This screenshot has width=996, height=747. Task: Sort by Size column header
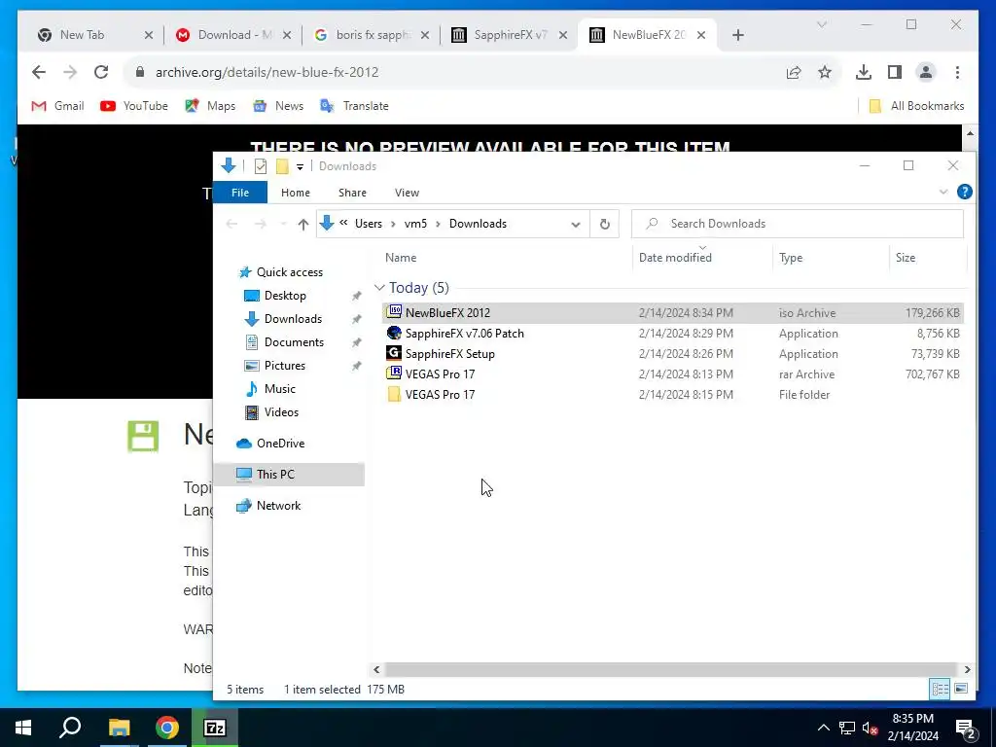(x=906, y=258)
